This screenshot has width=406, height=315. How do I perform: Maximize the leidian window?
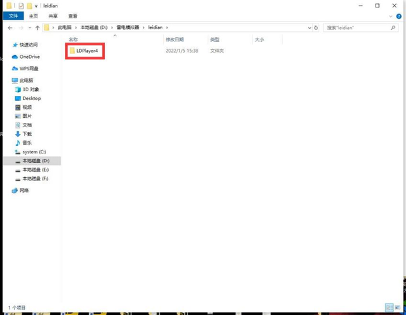tap(378, 5)
